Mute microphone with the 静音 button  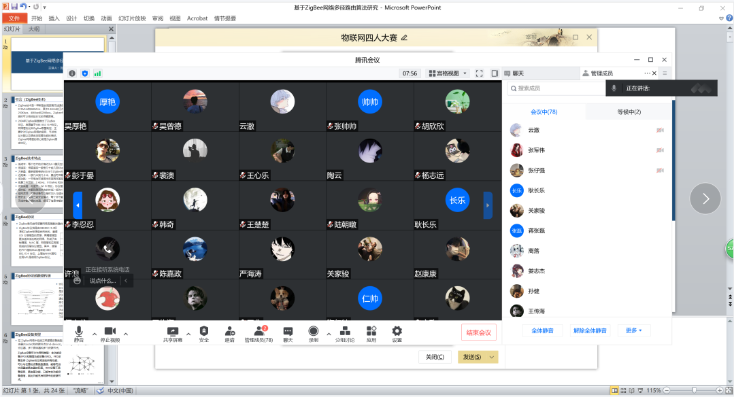tap(79, 331)
